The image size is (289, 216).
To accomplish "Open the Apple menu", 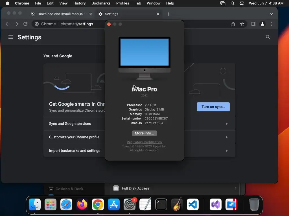I will [7, 3].
